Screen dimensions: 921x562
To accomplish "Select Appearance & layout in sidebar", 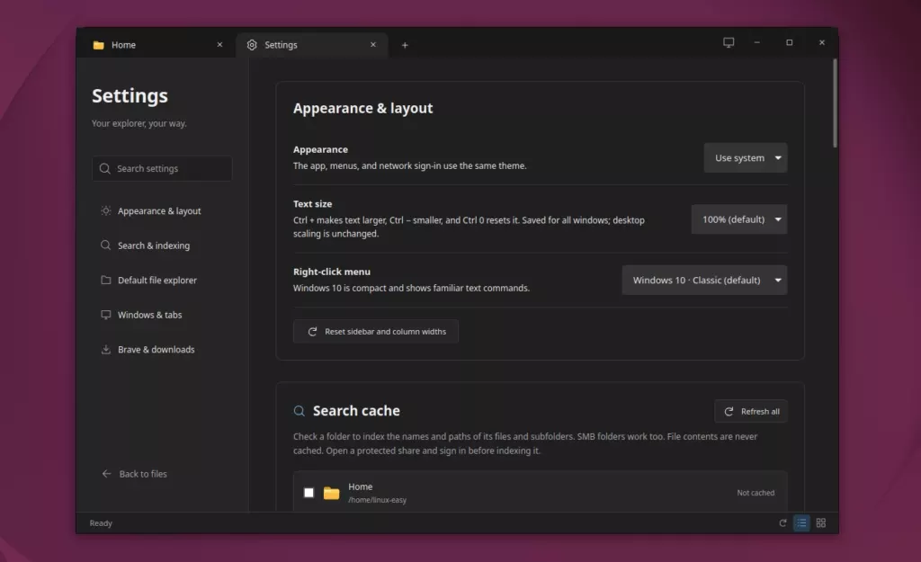I will 162,210.
